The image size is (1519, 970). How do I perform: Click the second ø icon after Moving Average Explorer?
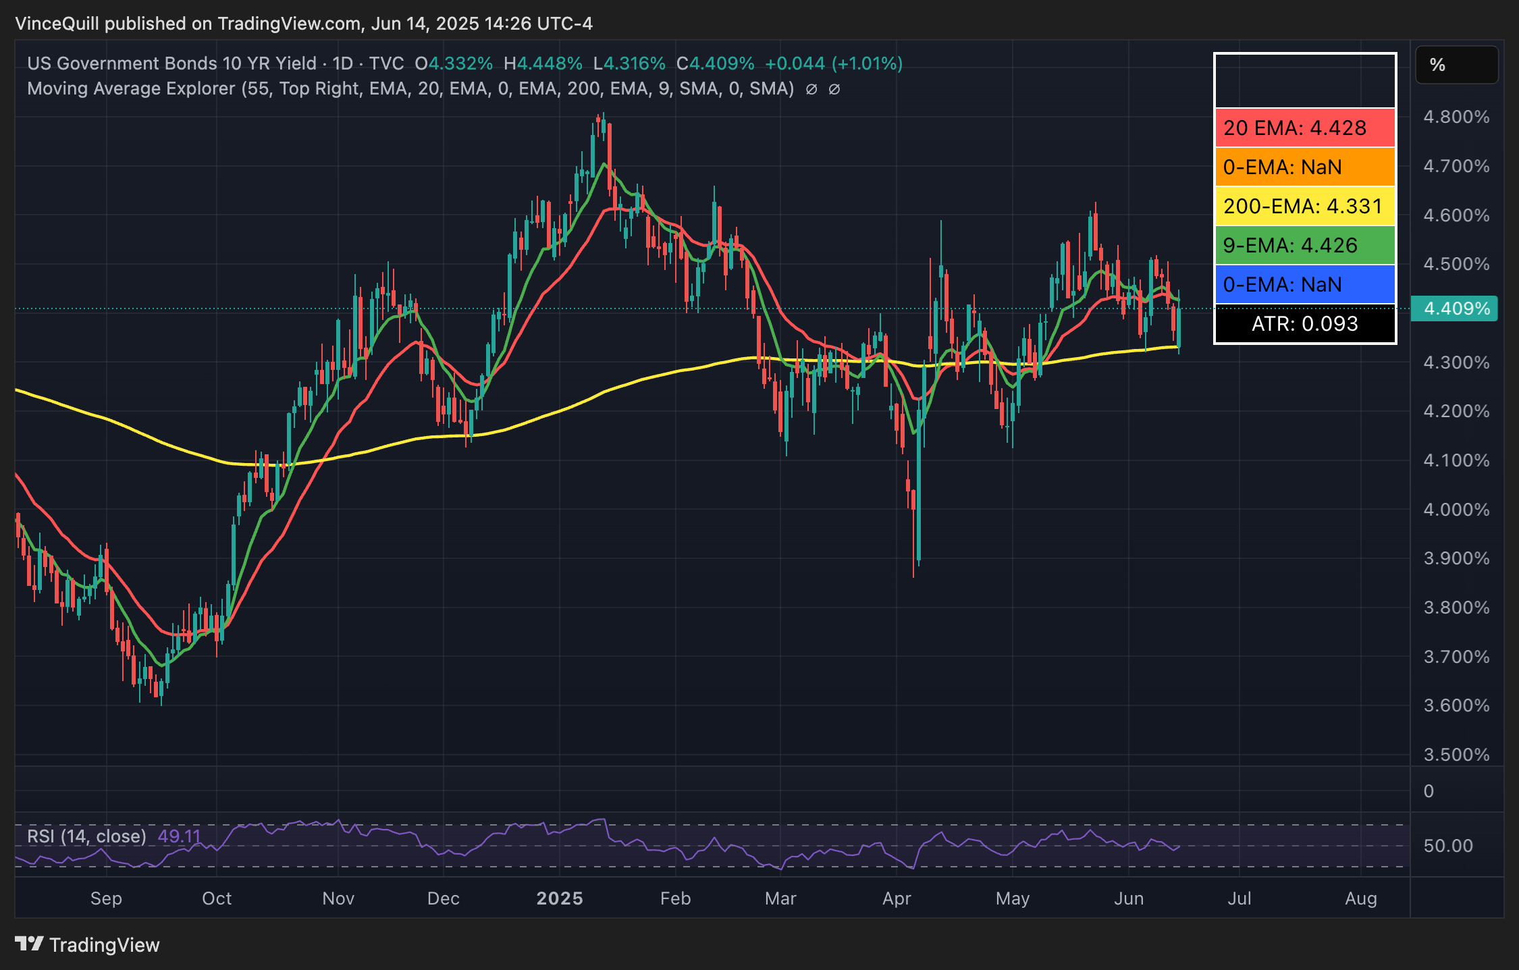click(x=835, y=88)
